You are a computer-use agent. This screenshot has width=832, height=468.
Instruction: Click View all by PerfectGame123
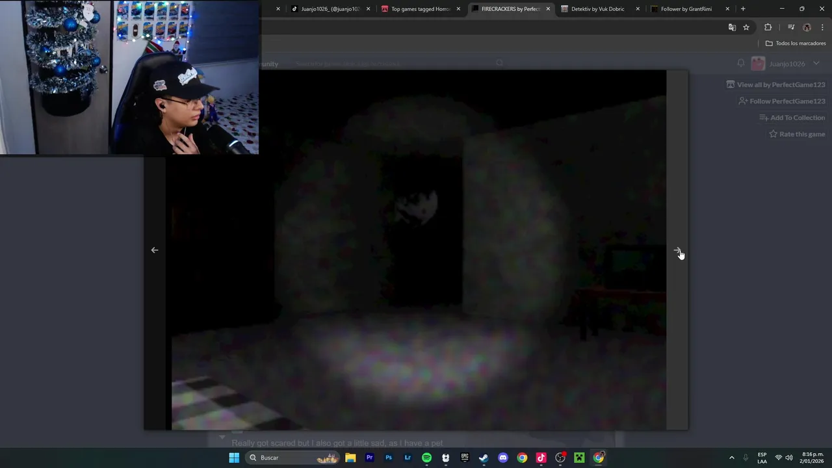pyautogui.click(x=775, y=84)
